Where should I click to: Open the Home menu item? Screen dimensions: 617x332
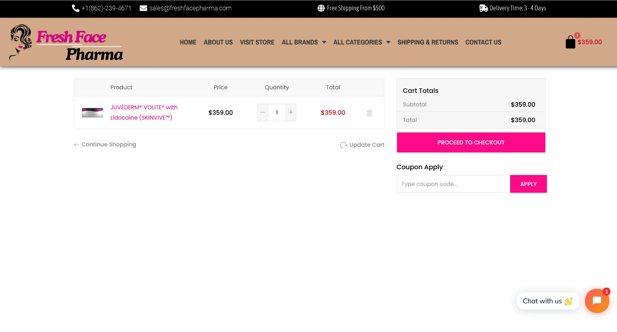[188, 42]
